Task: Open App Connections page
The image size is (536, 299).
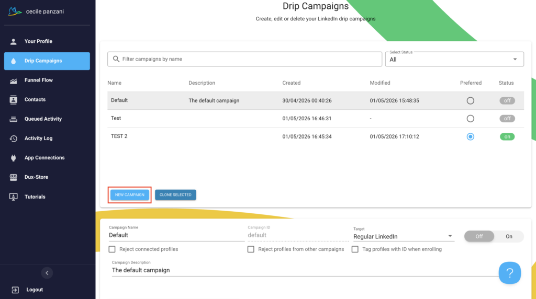Action: tap(44, 158)
